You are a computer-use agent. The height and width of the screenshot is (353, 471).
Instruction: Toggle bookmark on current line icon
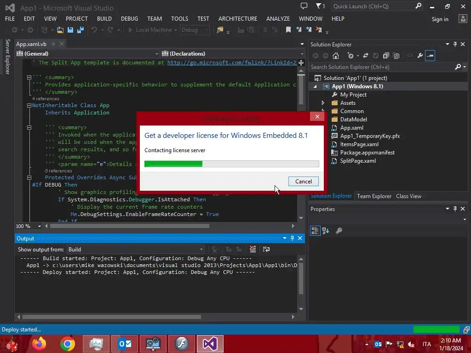coord(288,29)
